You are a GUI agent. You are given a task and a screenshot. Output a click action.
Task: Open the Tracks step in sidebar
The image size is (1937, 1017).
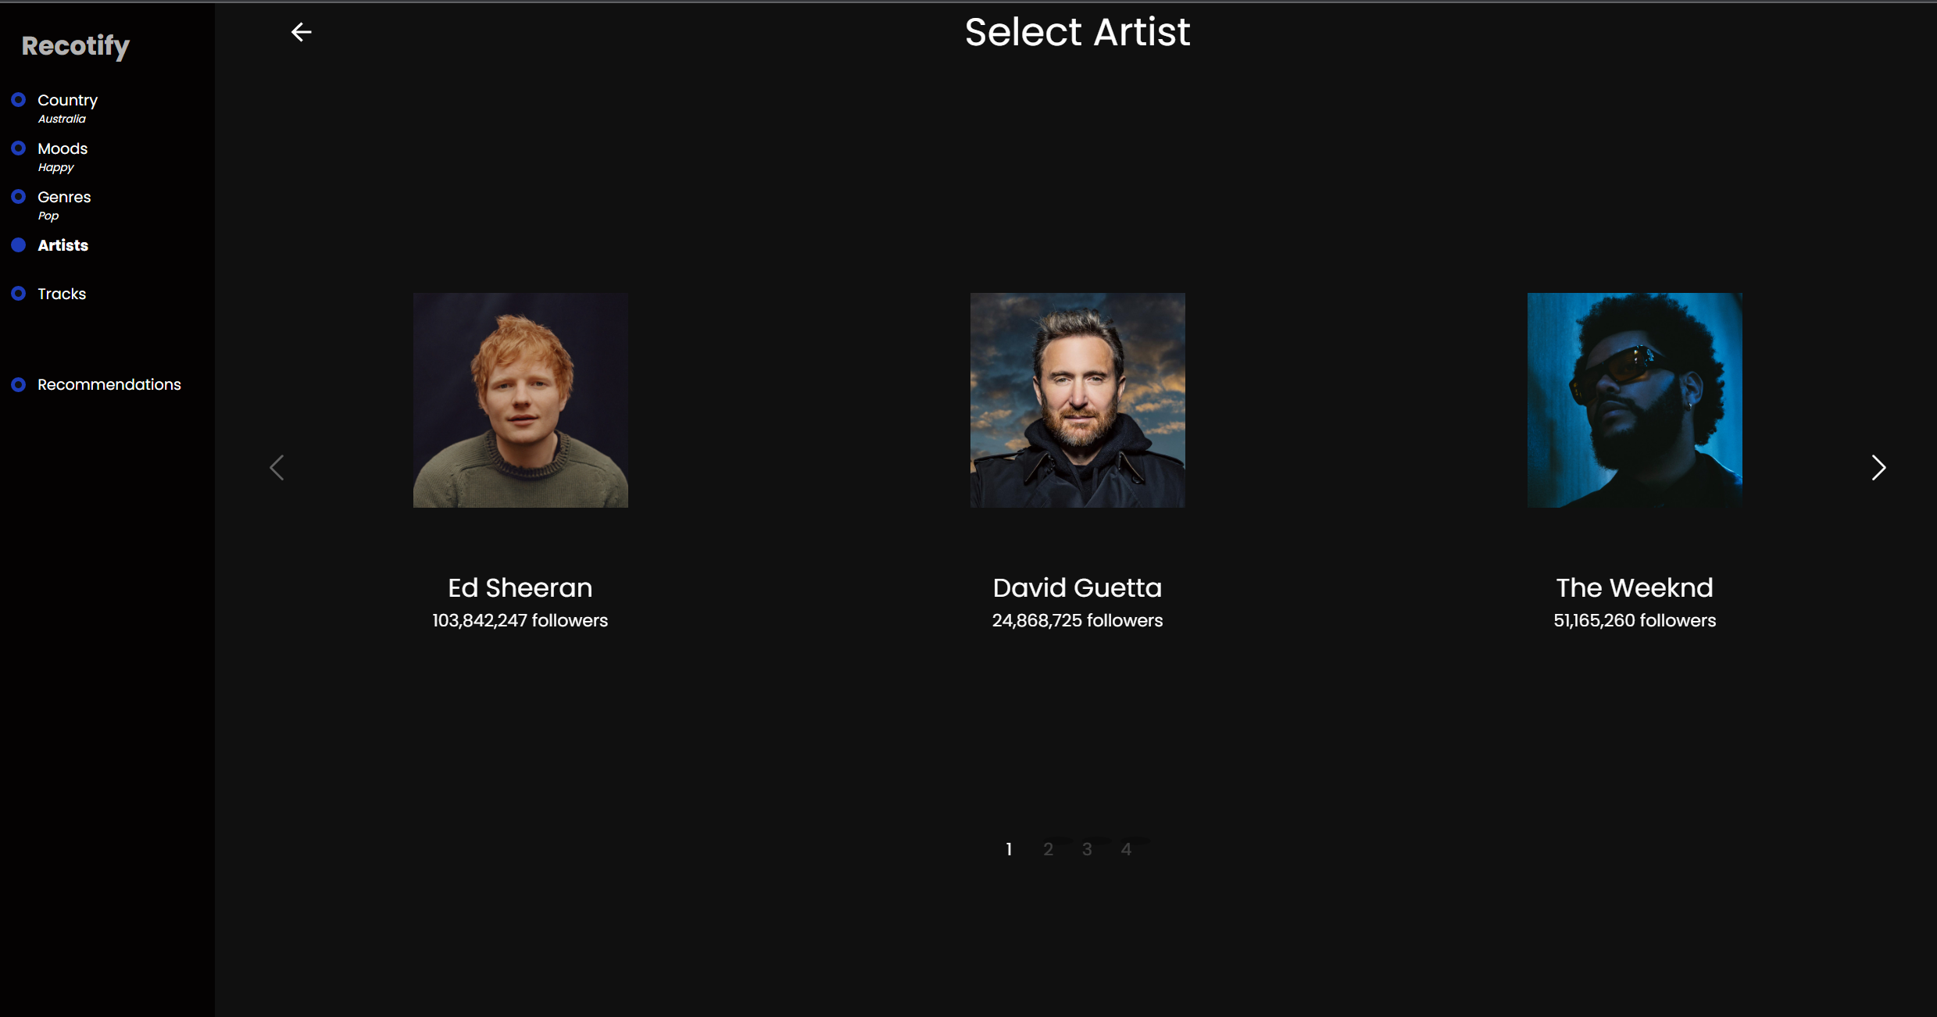(62, 294)
